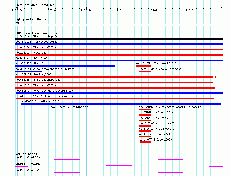Image resolution: width=230 pixels, height=176 pixels.
Task: Click the 122818k ruler label
Action: (52, 10)
